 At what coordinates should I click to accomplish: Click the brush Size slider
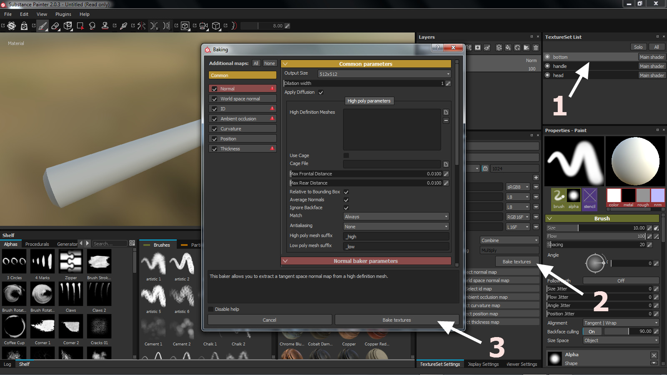pos(595,228)
